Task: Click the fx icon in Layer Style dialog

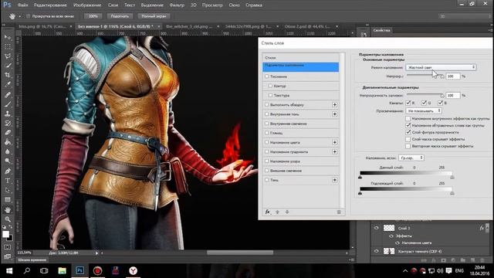Action: point(268,212)
